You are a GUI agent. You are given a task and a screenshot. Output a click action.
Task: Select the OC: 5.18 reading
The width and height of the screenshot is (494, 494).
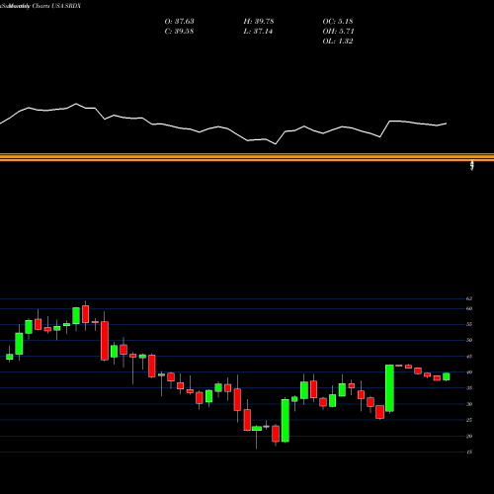coord(338,22)
